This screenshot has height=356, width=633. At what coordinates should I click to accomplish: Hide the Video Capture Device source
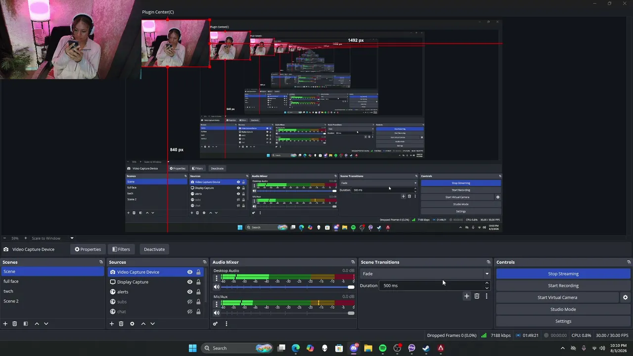190,272
